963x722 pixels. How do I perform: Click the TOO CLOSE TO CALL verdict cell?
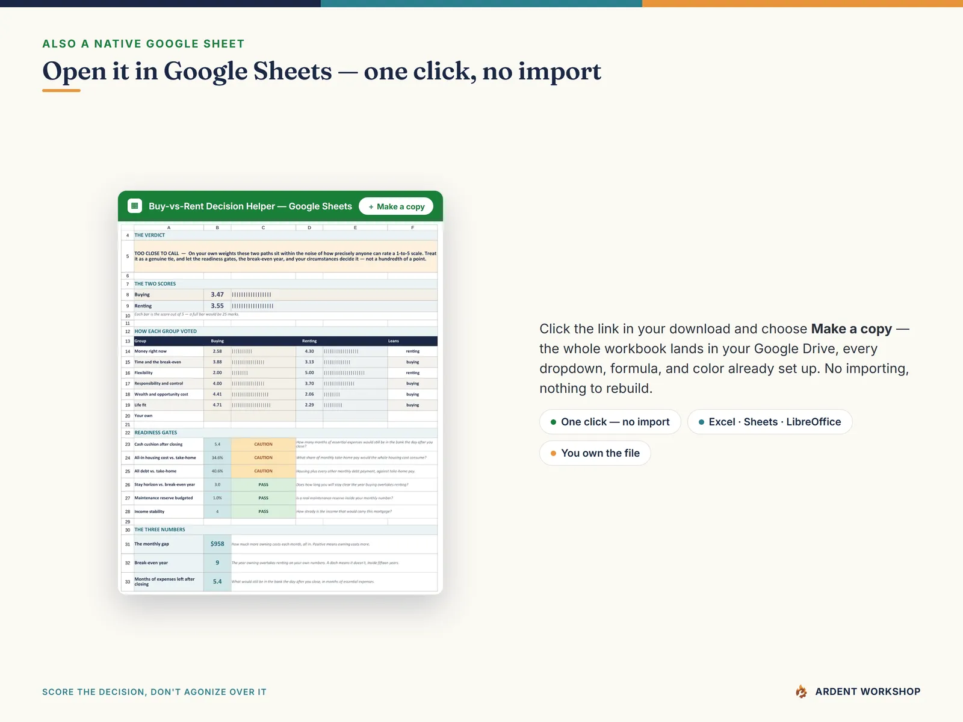click(x=285, y=256)
